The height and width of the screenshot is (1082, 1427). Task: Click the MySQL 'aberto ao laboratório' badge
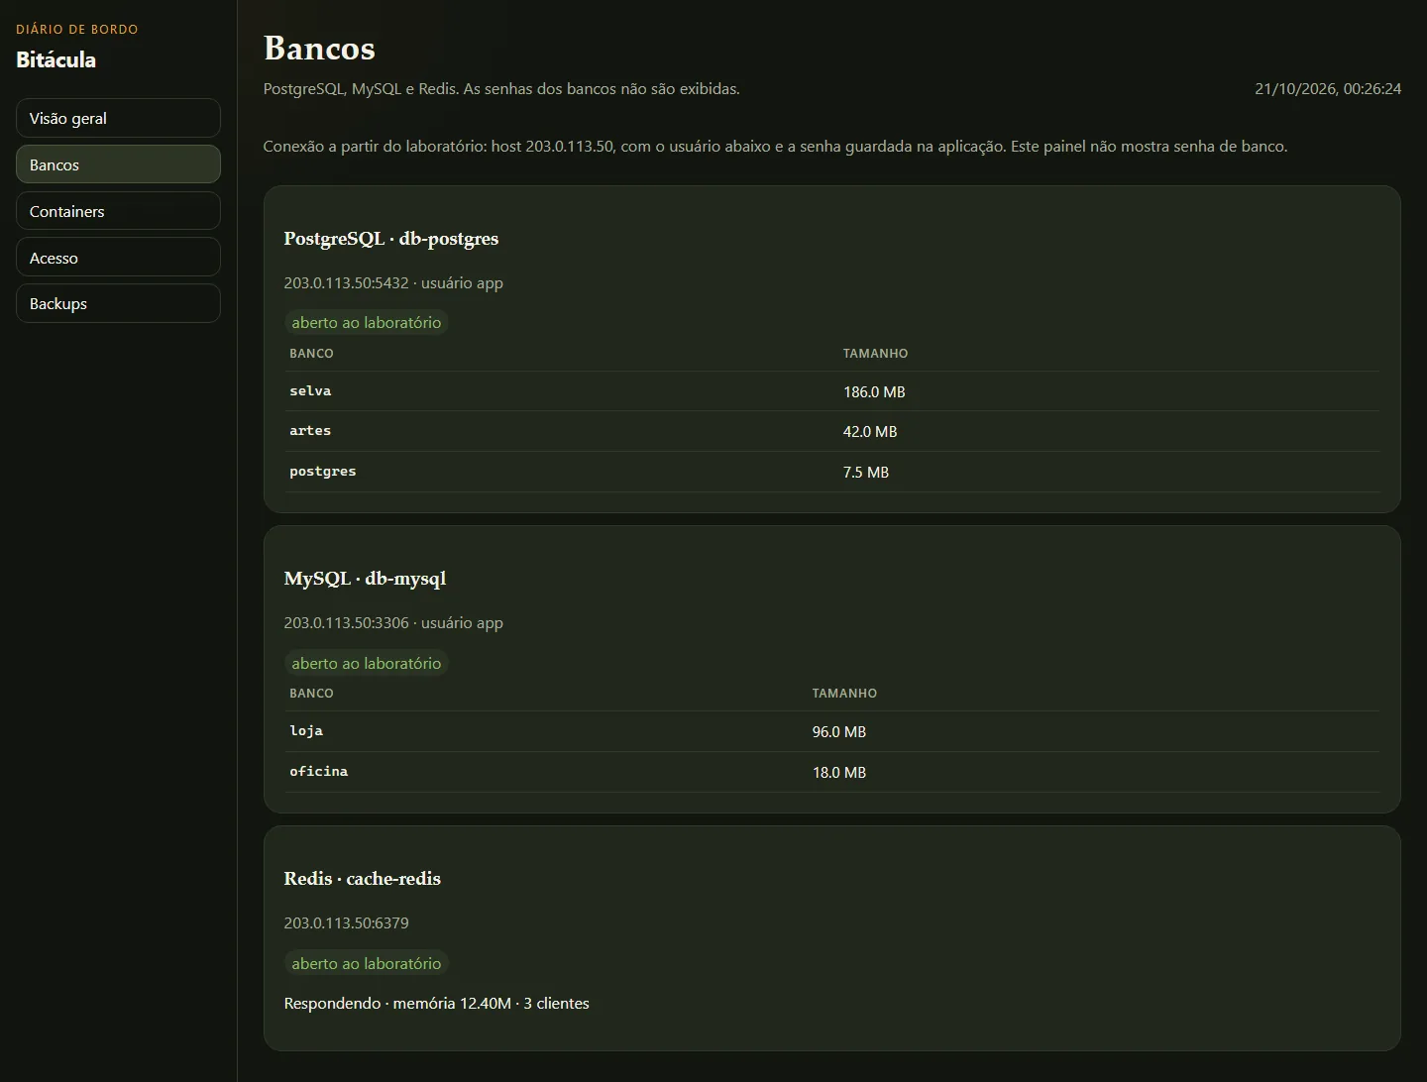tap(367, 663)
